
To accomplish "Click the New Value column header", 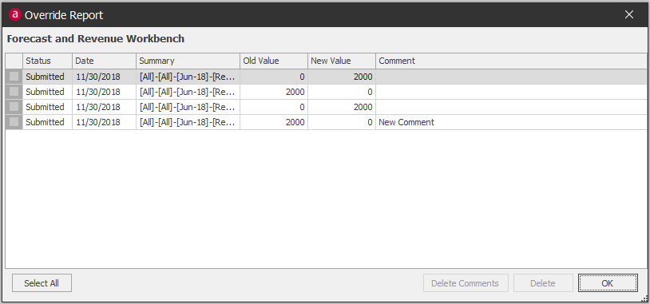I will 342,61.
